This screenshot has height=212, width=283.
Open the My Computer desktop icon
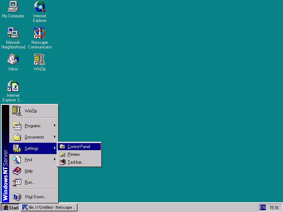coord(13,7)
